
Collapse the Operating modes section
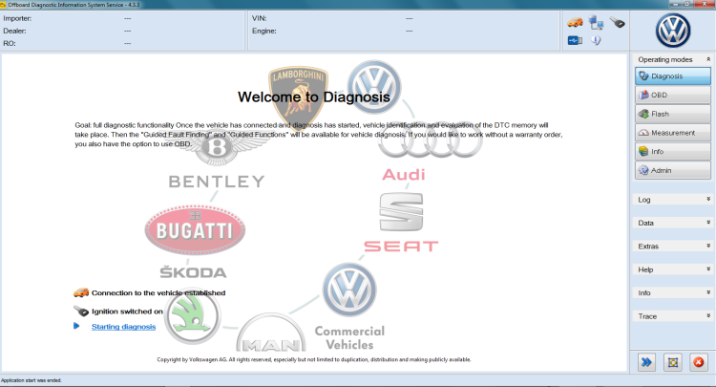tap(708, 59)
